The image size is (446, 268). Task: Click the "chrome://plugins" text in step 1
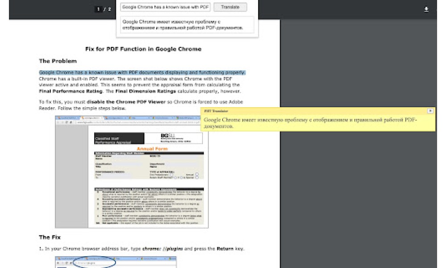click(x=162, y=249)
